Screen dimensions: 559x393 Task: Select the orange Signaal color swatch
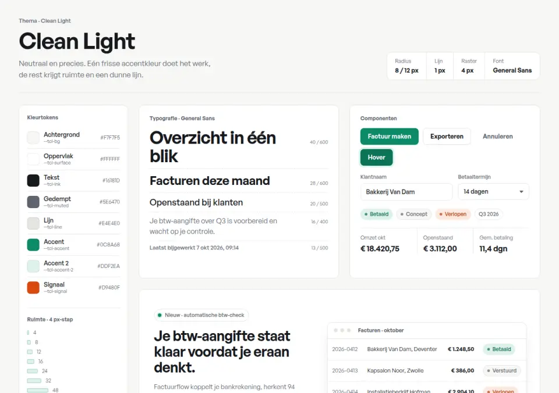tap(33, 287)
